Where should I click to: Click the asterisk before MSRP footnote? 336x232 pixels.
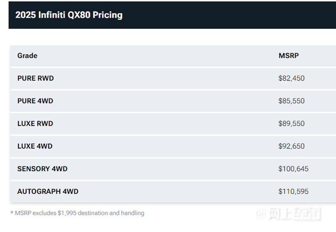point(12,213)
